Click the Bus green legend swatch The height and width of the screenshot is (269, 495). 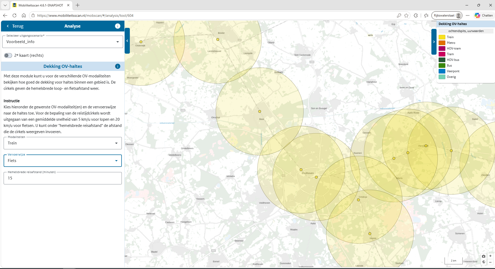pyautogui.click(x=442, y=66)
